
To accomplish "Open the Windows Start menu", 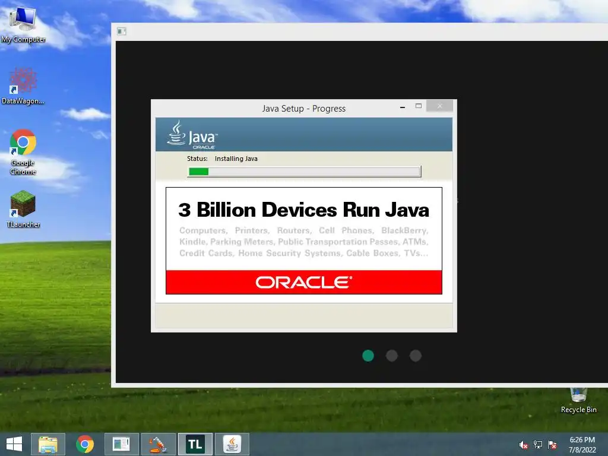I will point(14,444).
